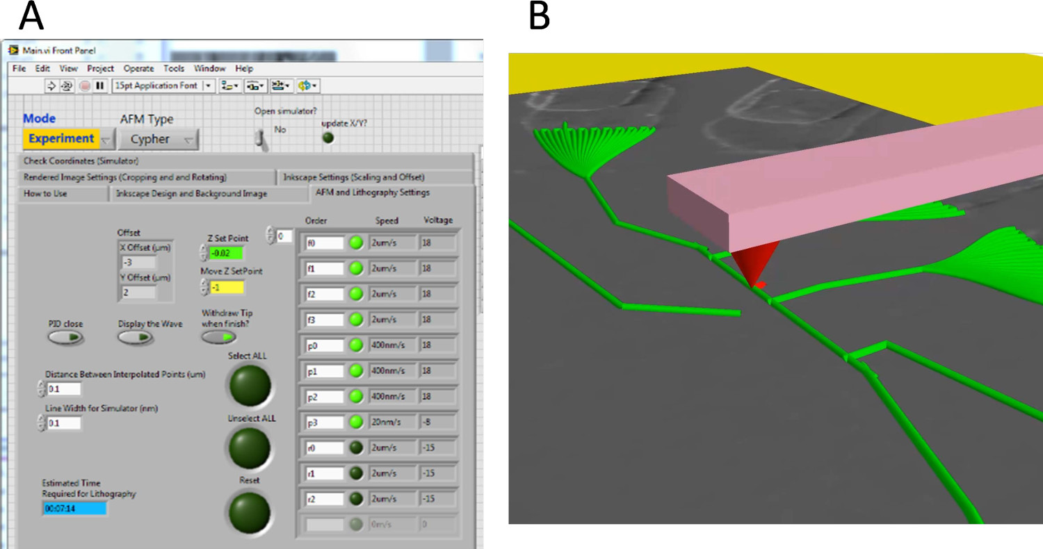Click Distance Between Interpolated Points value field

pyautogui.click(x=64, y=389)
